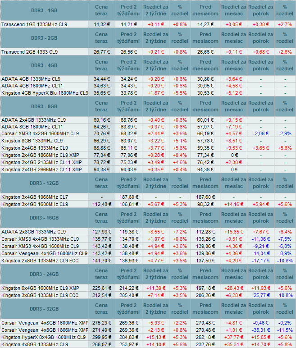Select the Kingston 2x4GB 1866MHz CL9 XMP row
This screenshot has height=348, width=296.
pos(148,155)
